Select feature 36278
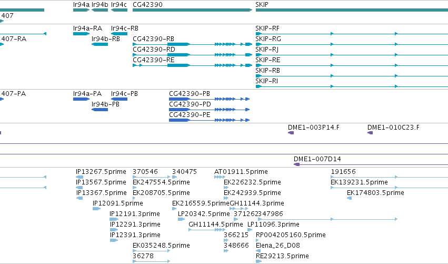 [x=152, y=261]
